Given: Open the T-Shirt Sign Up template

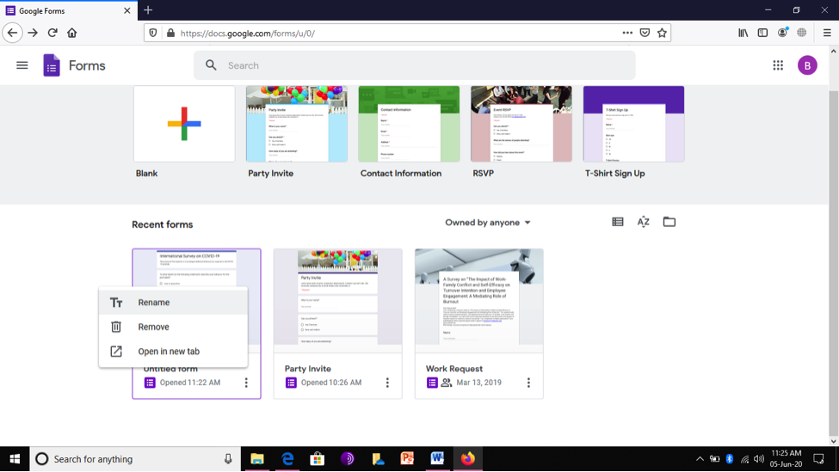Looking at the screenshot, I should [x=633, y=124].
